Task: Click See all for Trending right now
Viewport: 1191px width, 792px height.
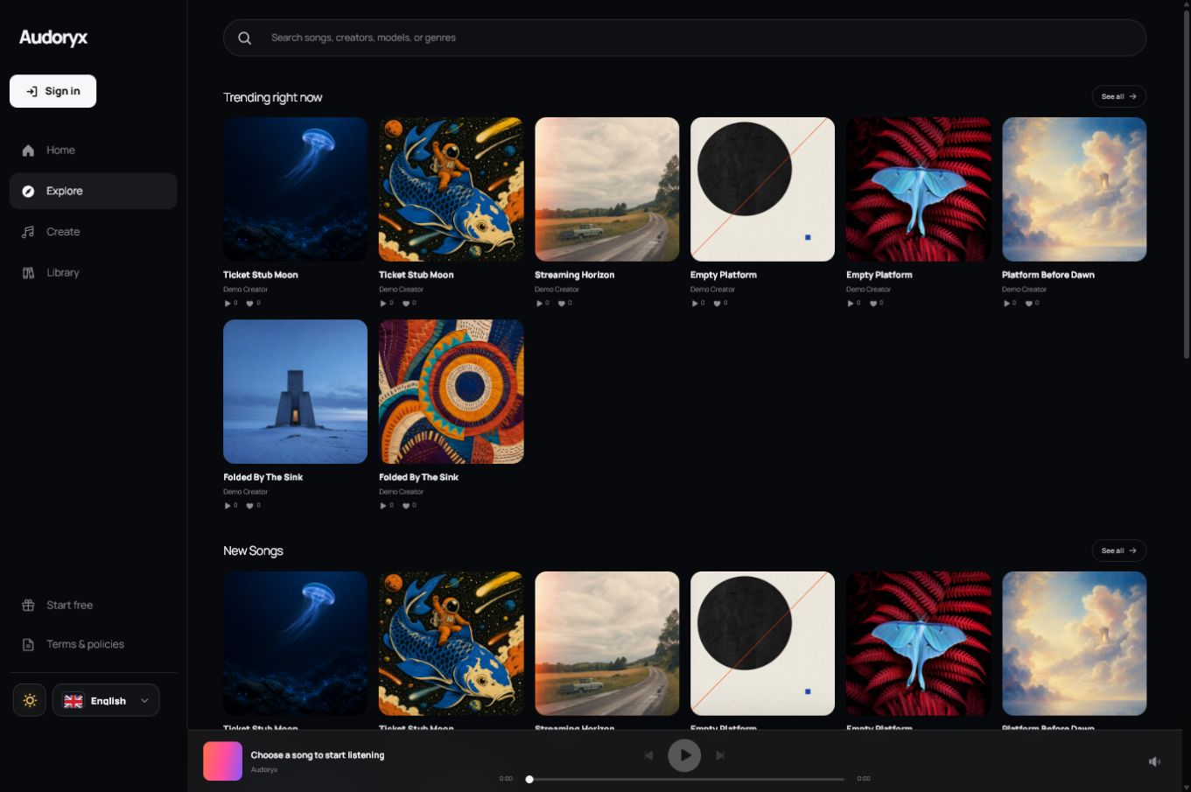Action: (x=1118, y=96)
